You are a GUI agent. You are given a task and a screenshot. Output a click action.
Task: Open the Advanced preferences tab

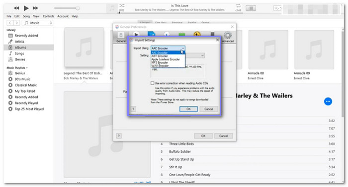coord(228,37)
